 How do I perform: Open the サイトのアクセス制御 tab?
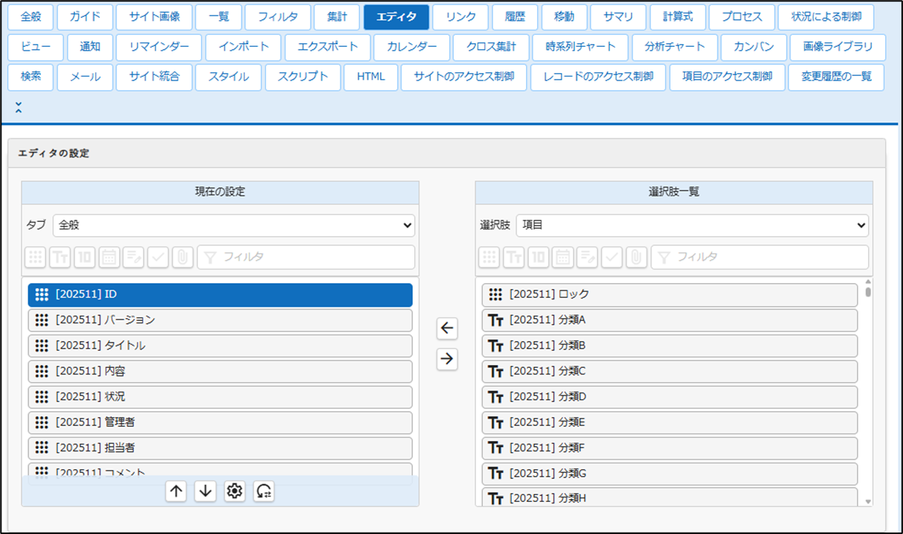(463, 77)
